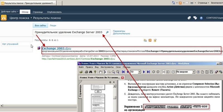Select the text selection tool in WinDjView
This screenshot has height=112, width=223.
pos(105,72)
